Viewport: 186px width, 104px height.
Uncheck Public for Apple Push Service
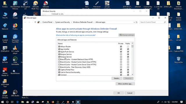128,52
